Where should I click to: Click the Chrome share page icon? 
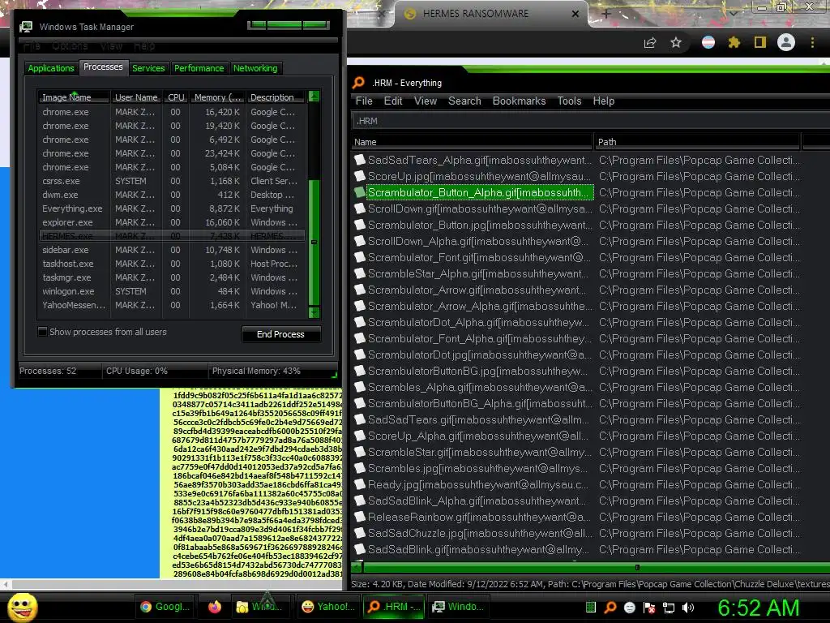pyautogui.click(x=650, y=43)
